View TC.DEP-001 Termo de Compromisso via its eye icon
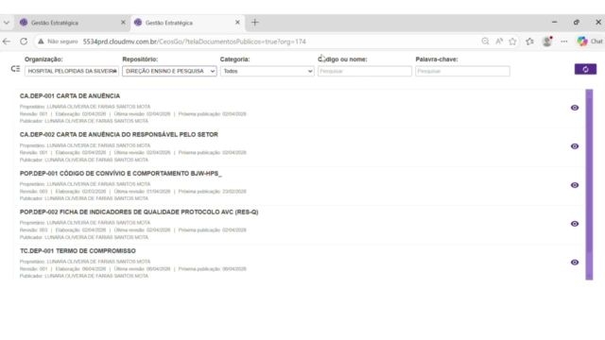605x340 pixels. (x=575, y=263)
